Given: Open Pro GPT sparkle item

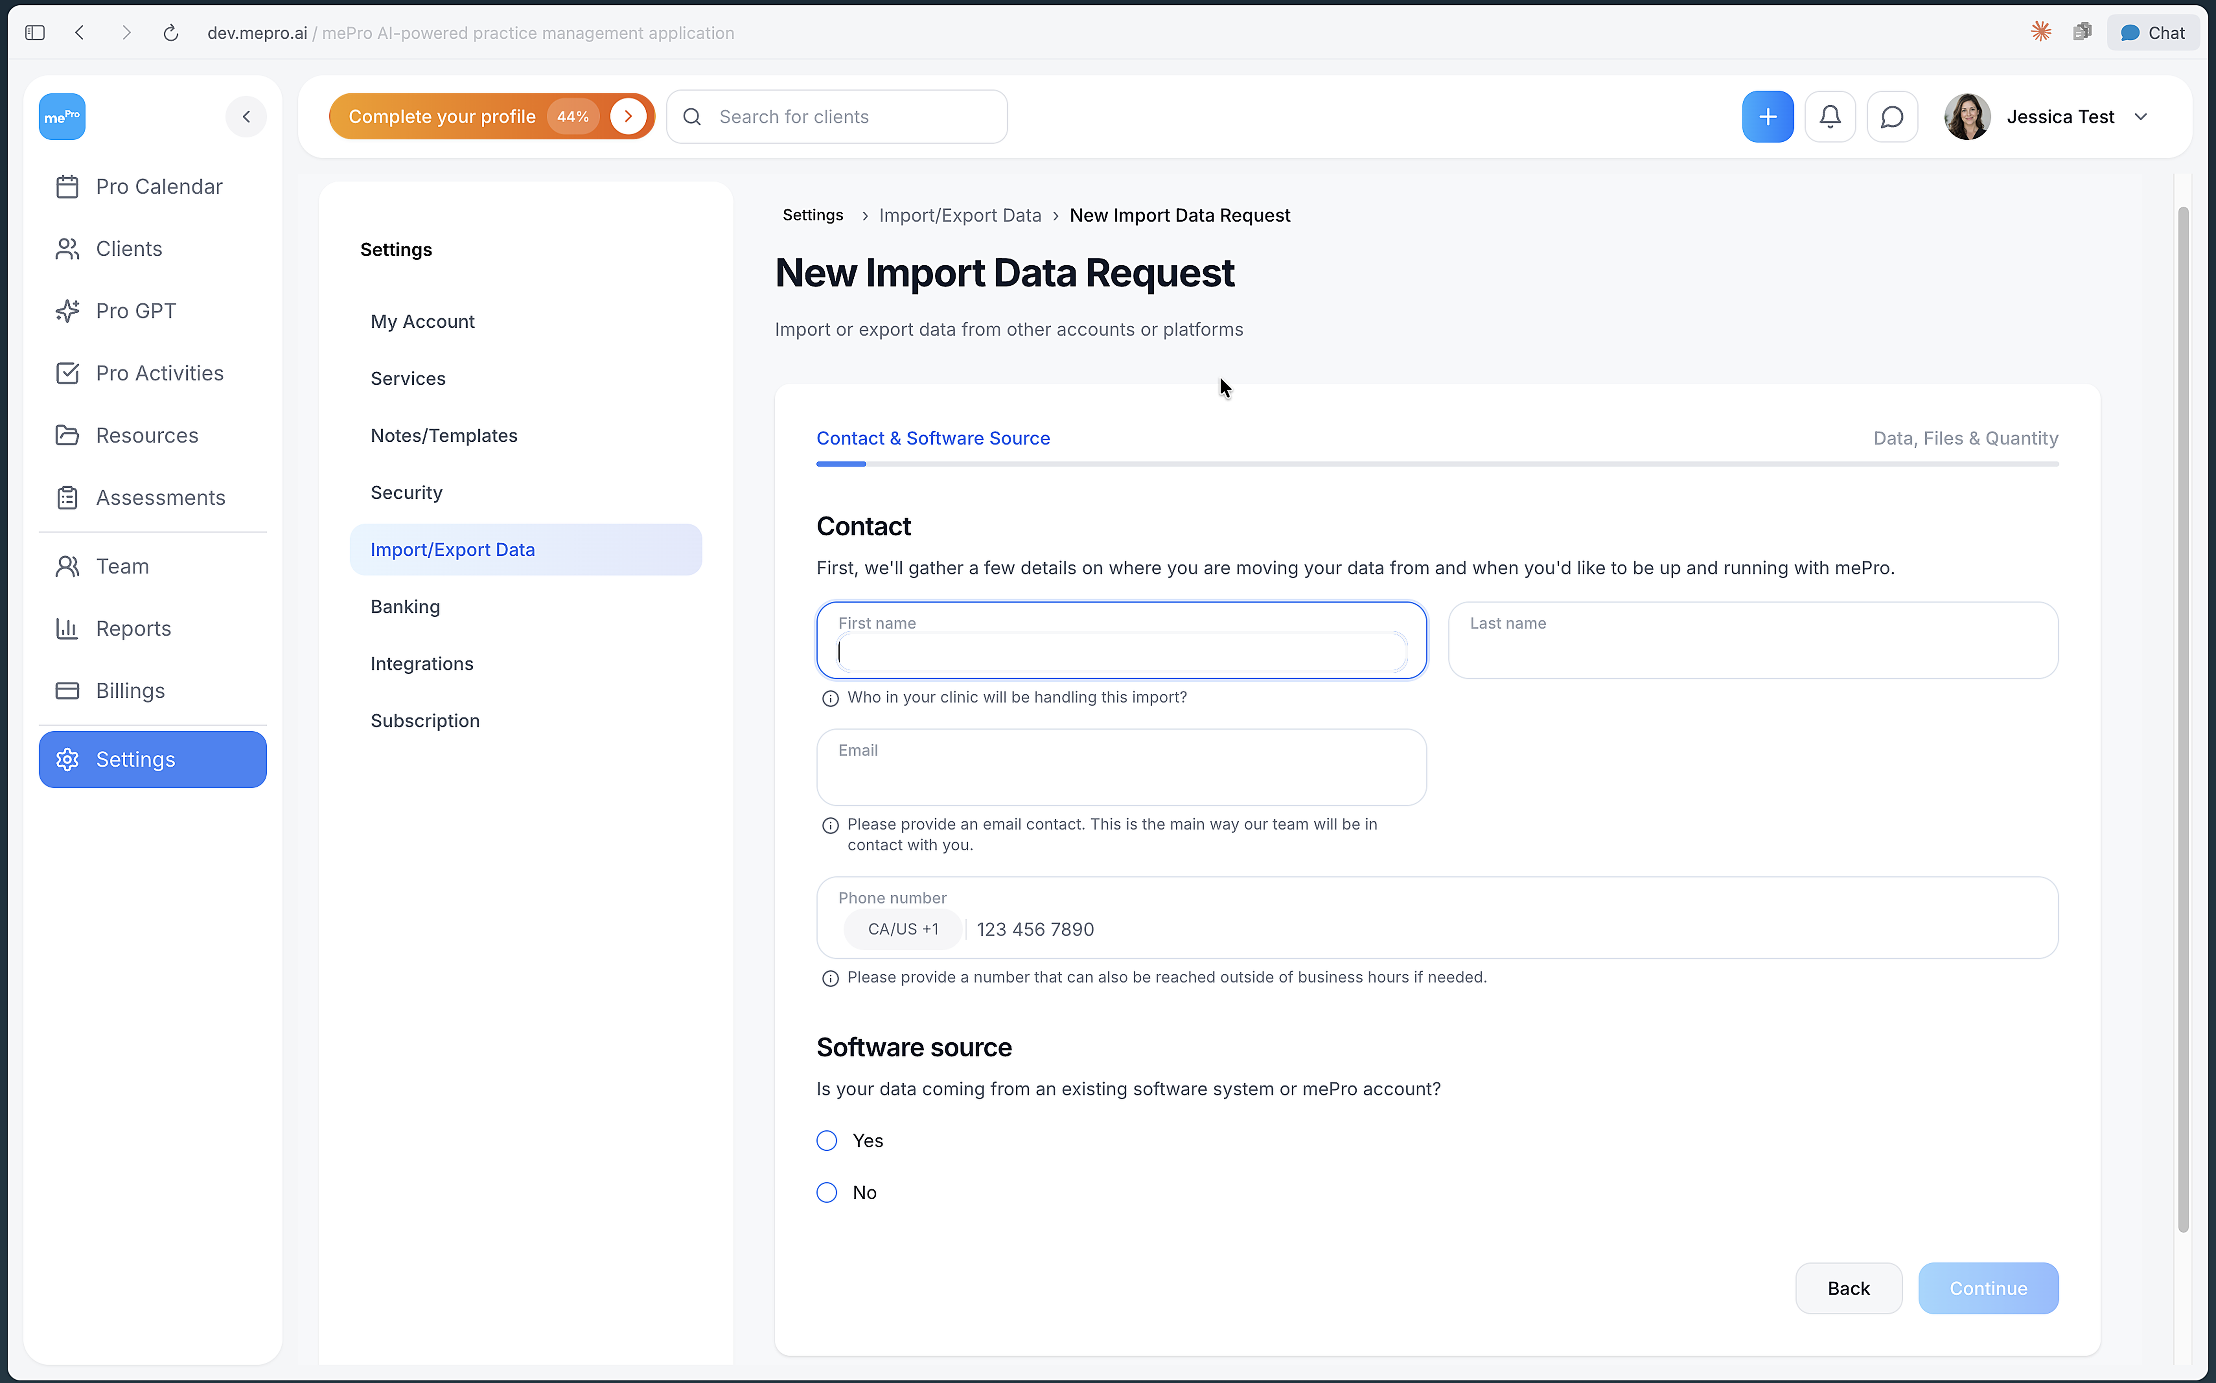Looking at the screenshot, I should point(153,311).
